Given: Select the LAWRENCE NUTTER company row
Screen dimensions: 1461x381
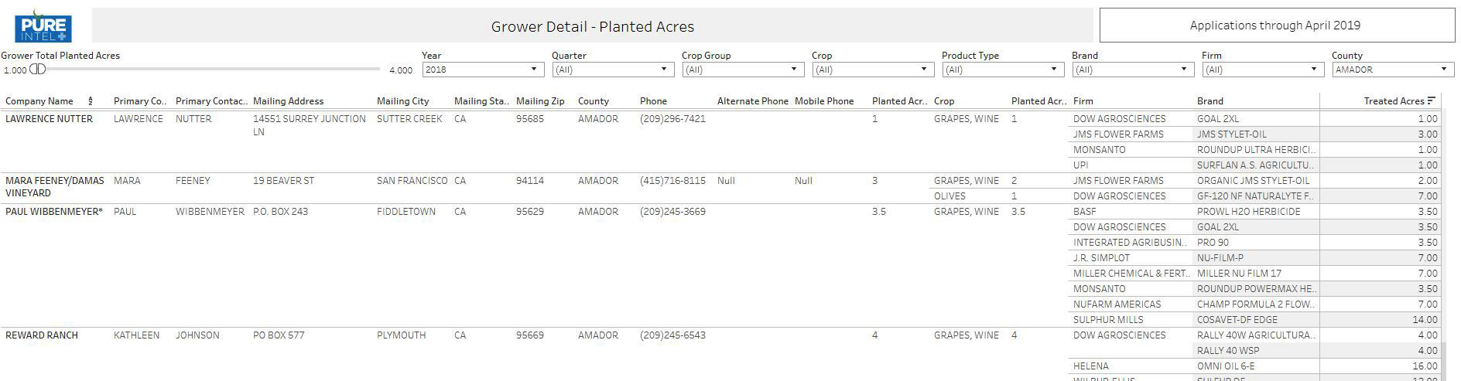Looking at the screenshot, I should click(x=49, y=119).
